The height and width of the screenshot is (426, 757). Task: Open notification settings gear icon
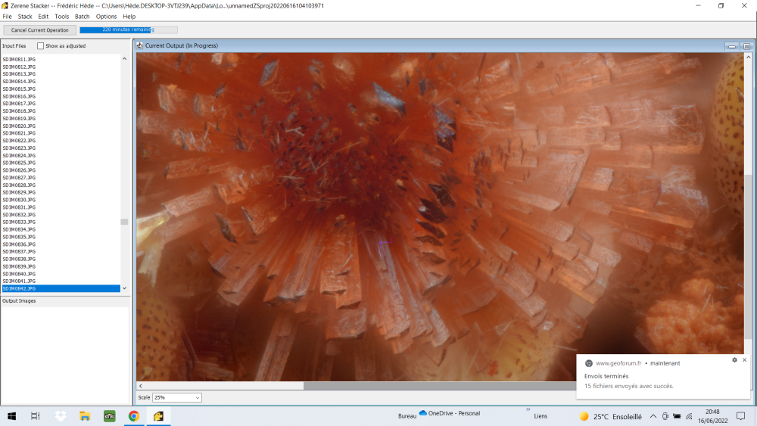coord(734,360)
